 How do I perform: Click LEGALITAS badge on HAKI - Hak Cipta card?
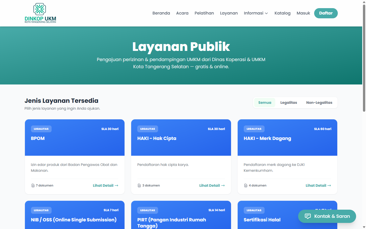click(148, 129)
